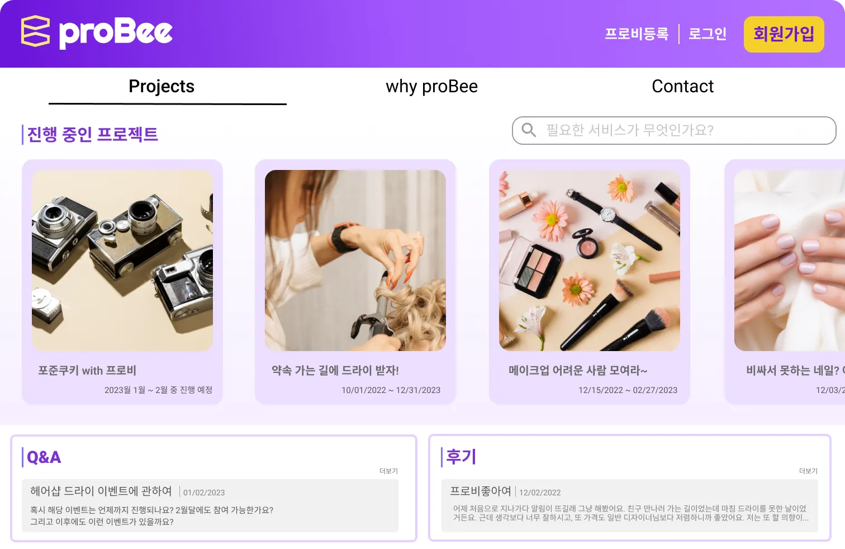Click the proBee hexagon logo icon
The width and height of the screenshot is (845, 549).
[x=35, y=31]
